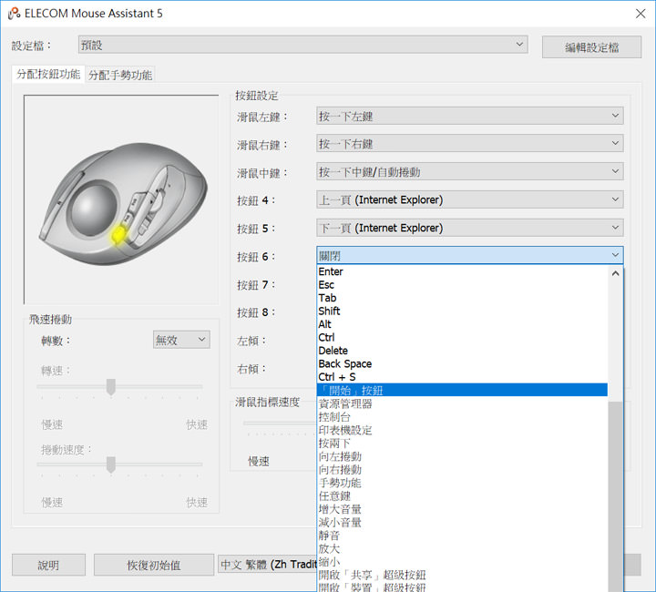Choose 控制台 in the dropdown list
The width and height of the screenshot is (656, 592).
tap(462, 417)
